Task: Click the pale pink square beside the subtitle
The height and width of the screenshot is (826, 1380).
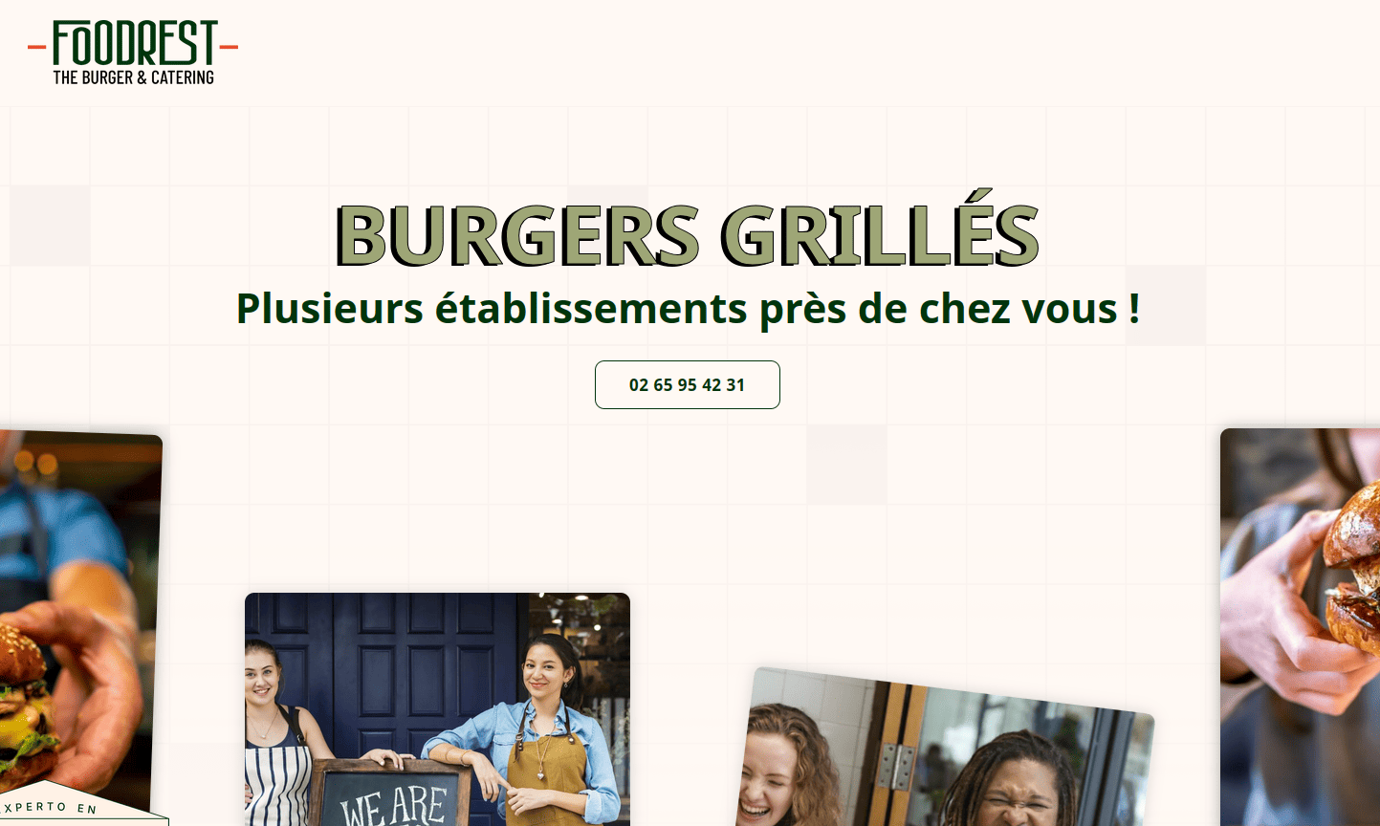Action: (1166, 306)
